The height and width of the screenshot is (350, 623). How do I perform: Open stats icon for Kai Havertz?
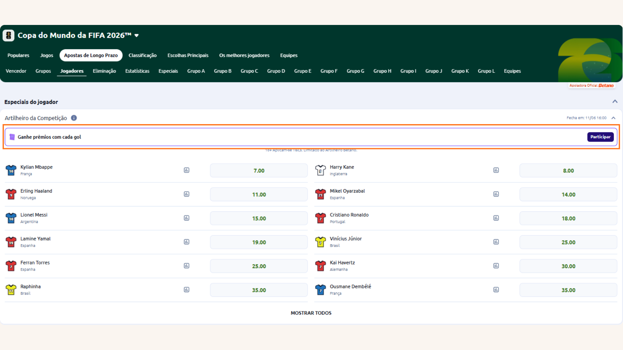(496, 266)
